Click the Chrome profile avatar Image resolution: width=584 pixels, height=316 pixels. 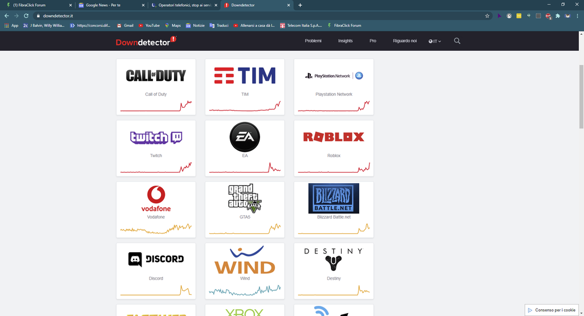[567, 16]
